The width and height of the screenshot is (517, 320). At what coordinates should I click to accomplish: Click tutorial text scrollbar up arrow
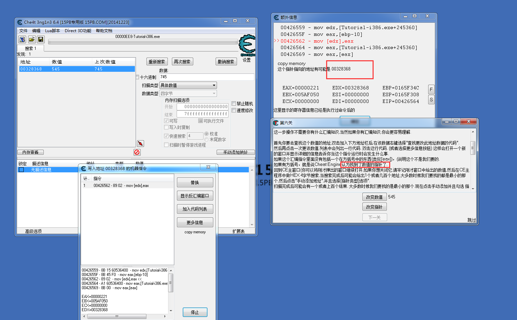click(x=473, y=132)
